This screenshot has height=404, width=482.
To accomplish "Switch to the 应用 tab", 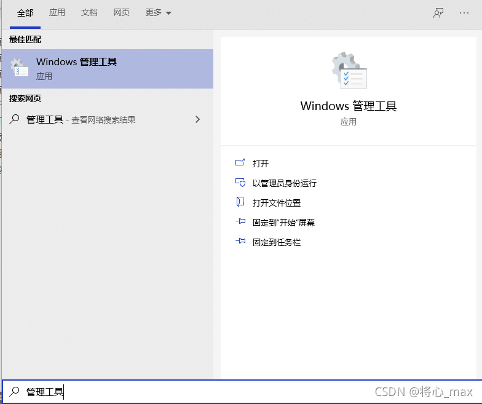I will [57, 12].
